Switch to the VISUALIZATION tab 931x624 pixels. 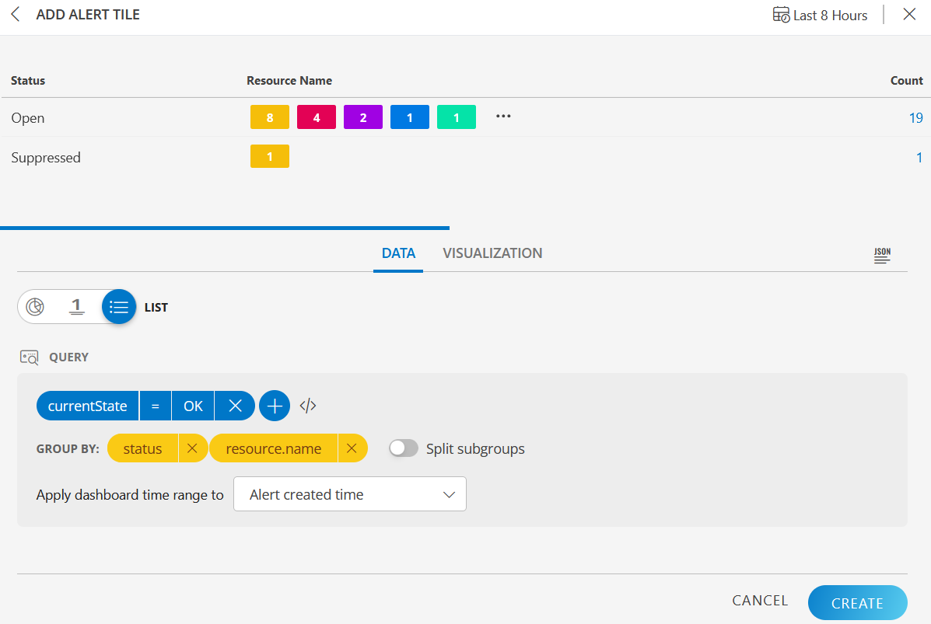pyautogui.click(x=492, y=253)
